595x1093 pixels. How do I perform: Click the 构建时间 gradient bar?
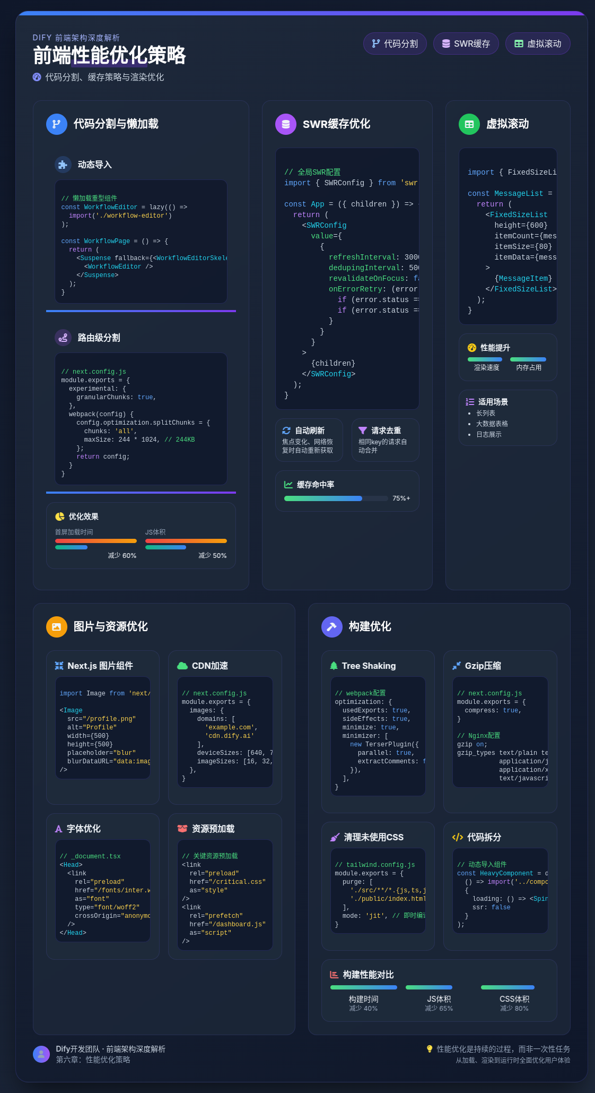coord(364,987)
